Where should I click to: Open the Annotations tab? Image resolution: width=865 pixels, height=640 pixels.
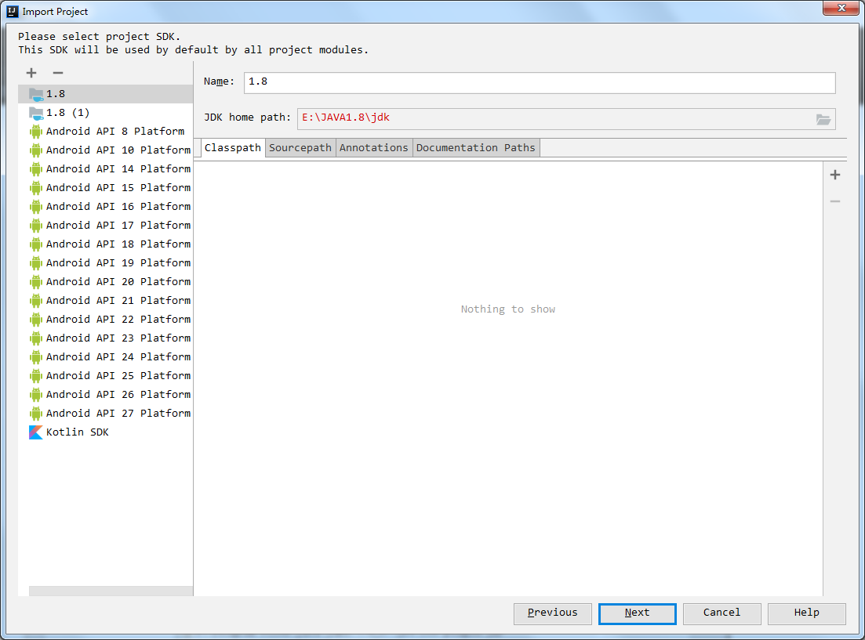click(373, 148)
